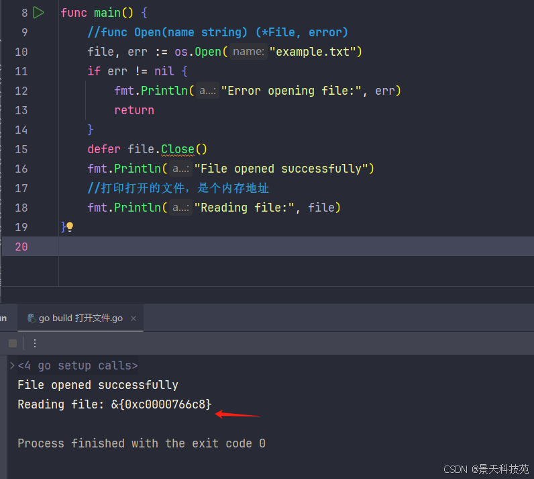
Task: Open the run toolbar more options menu
Action: (35, 343)
